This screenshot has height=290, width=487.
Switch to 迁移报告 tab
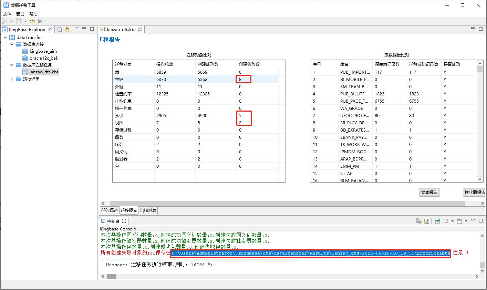click(129, 210)
